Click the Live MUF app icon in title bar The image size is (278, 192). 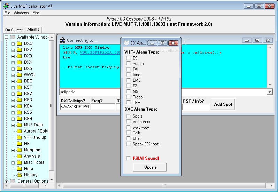[x=6, y=6]
